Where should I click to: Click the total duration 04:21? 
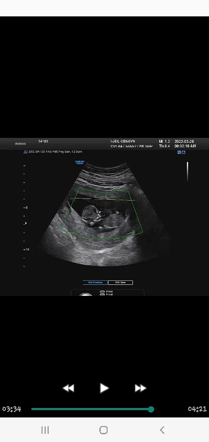pyautogui.click(x=197, y=409)
